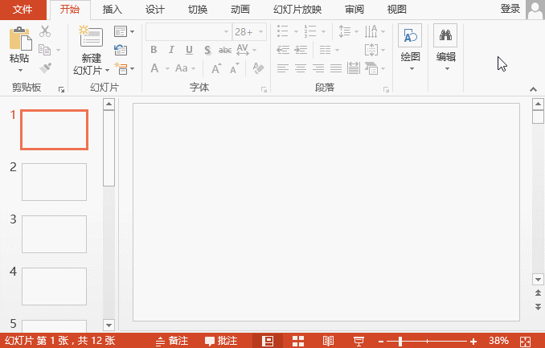Image resolution: width=545 pixels, height=348 pixels.
Task: Click the Editing binoculars icon
Action: pos(445,35)
